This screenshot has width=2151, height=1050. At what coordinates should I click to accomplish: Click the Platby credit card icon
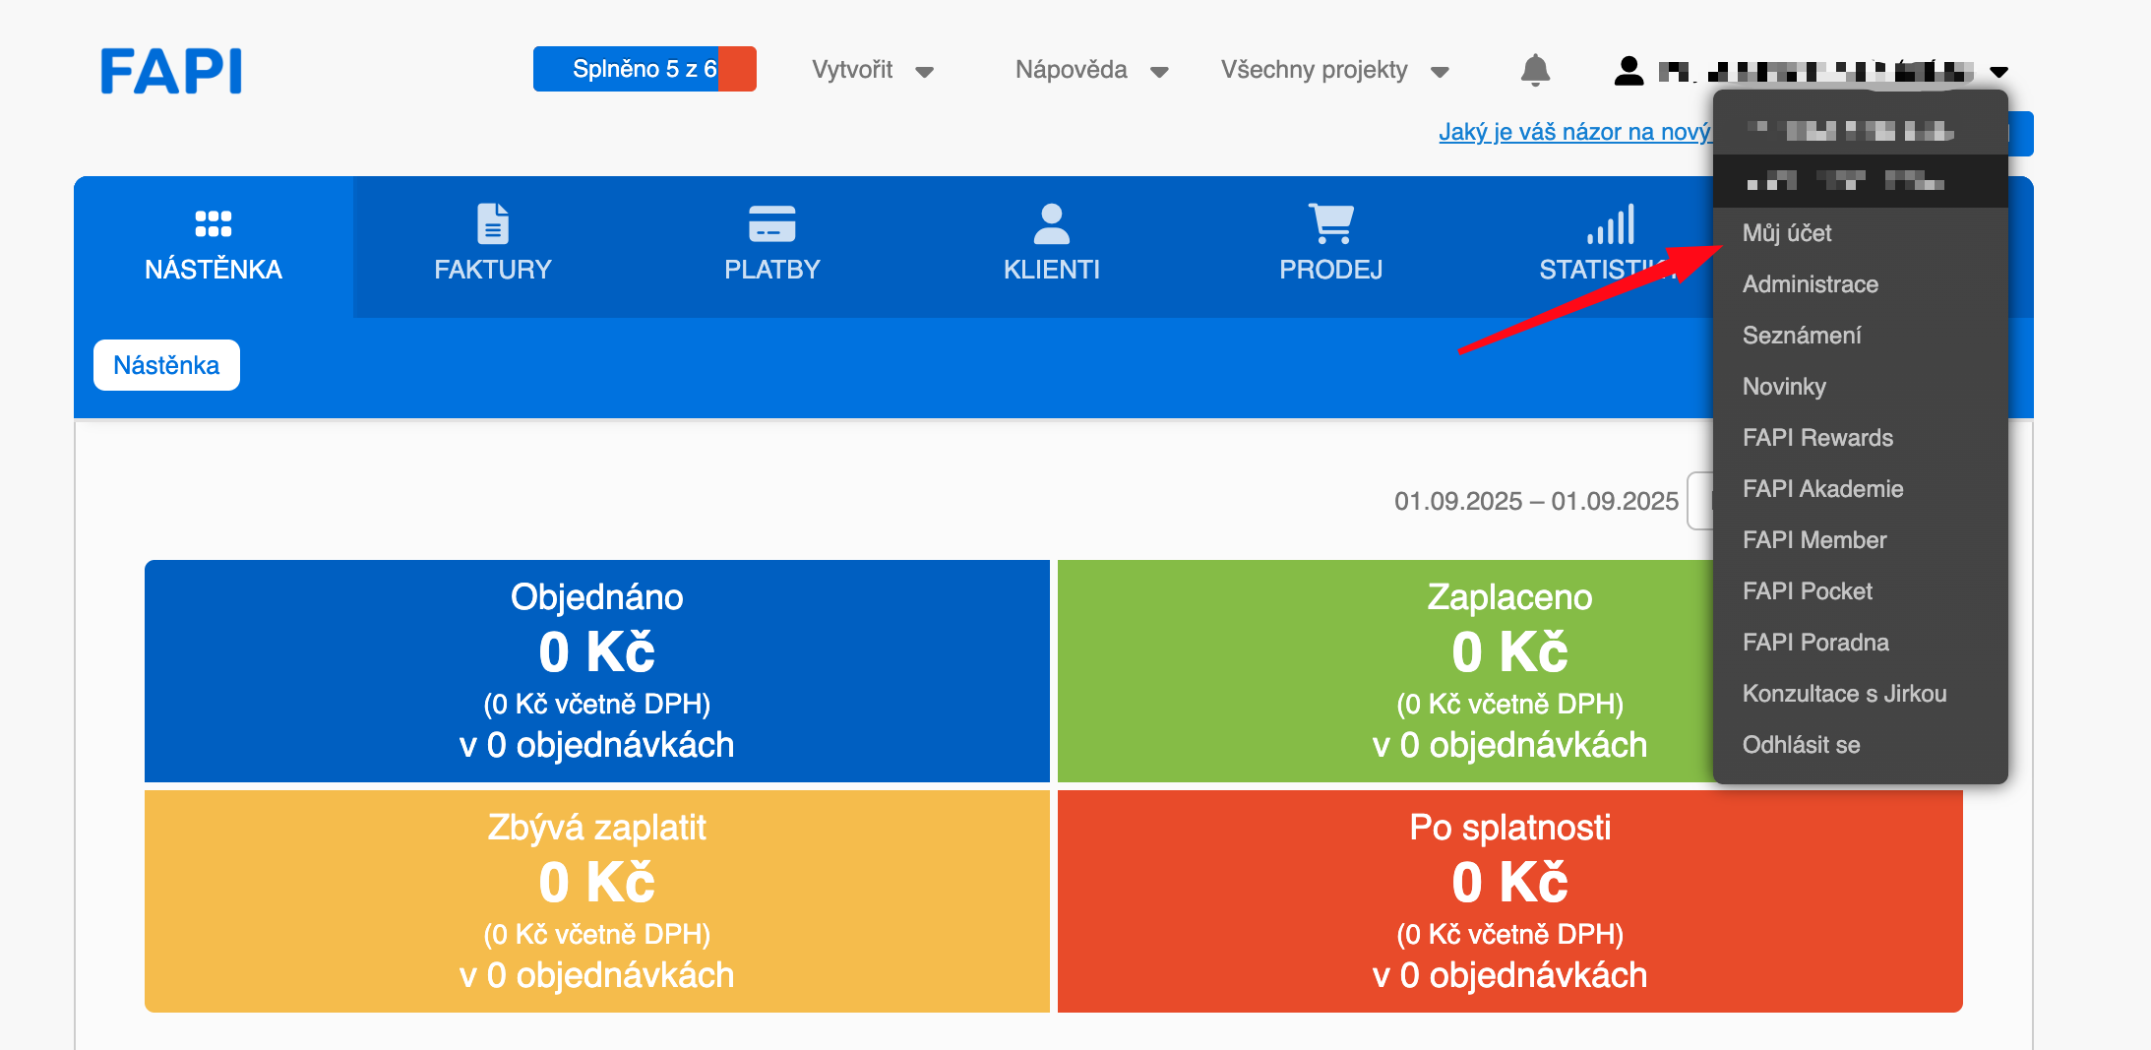point(772,223)
